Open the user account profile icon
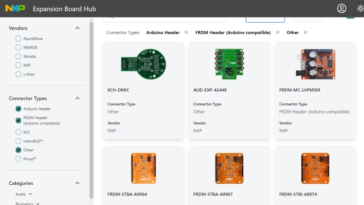Screen dimensions: 364x205 point(342,9)
